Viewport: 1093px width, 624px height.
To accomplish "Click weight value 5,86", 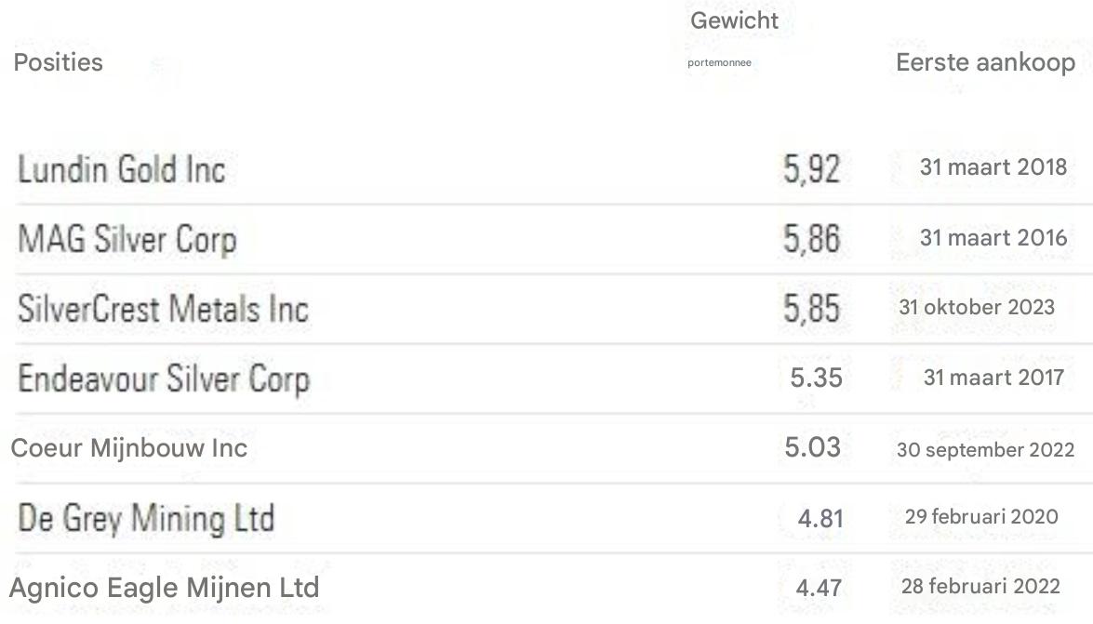I will tap(812, 239).
